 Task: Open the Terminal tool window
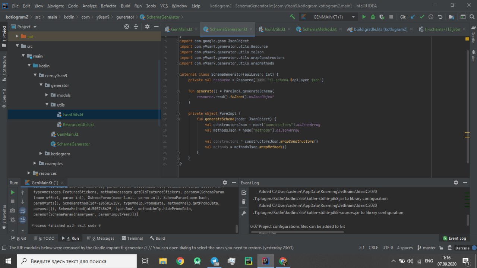pyautogui.click(x=132, y=238)
